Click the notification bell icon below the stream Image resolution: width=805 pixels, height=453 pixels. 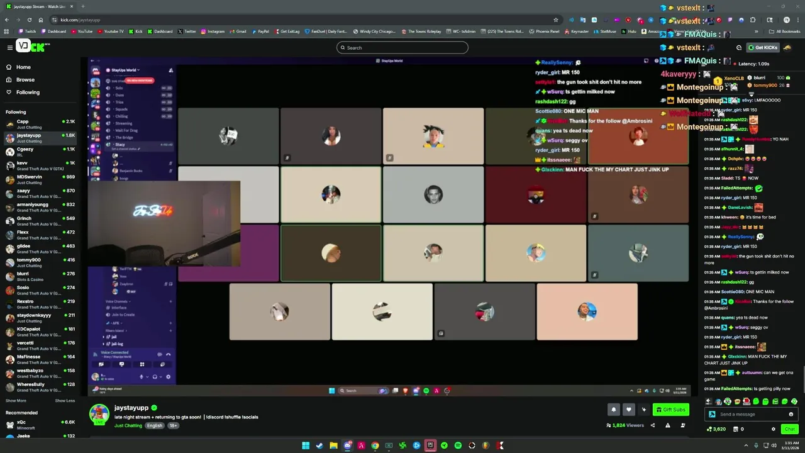(x=614, y=410)
